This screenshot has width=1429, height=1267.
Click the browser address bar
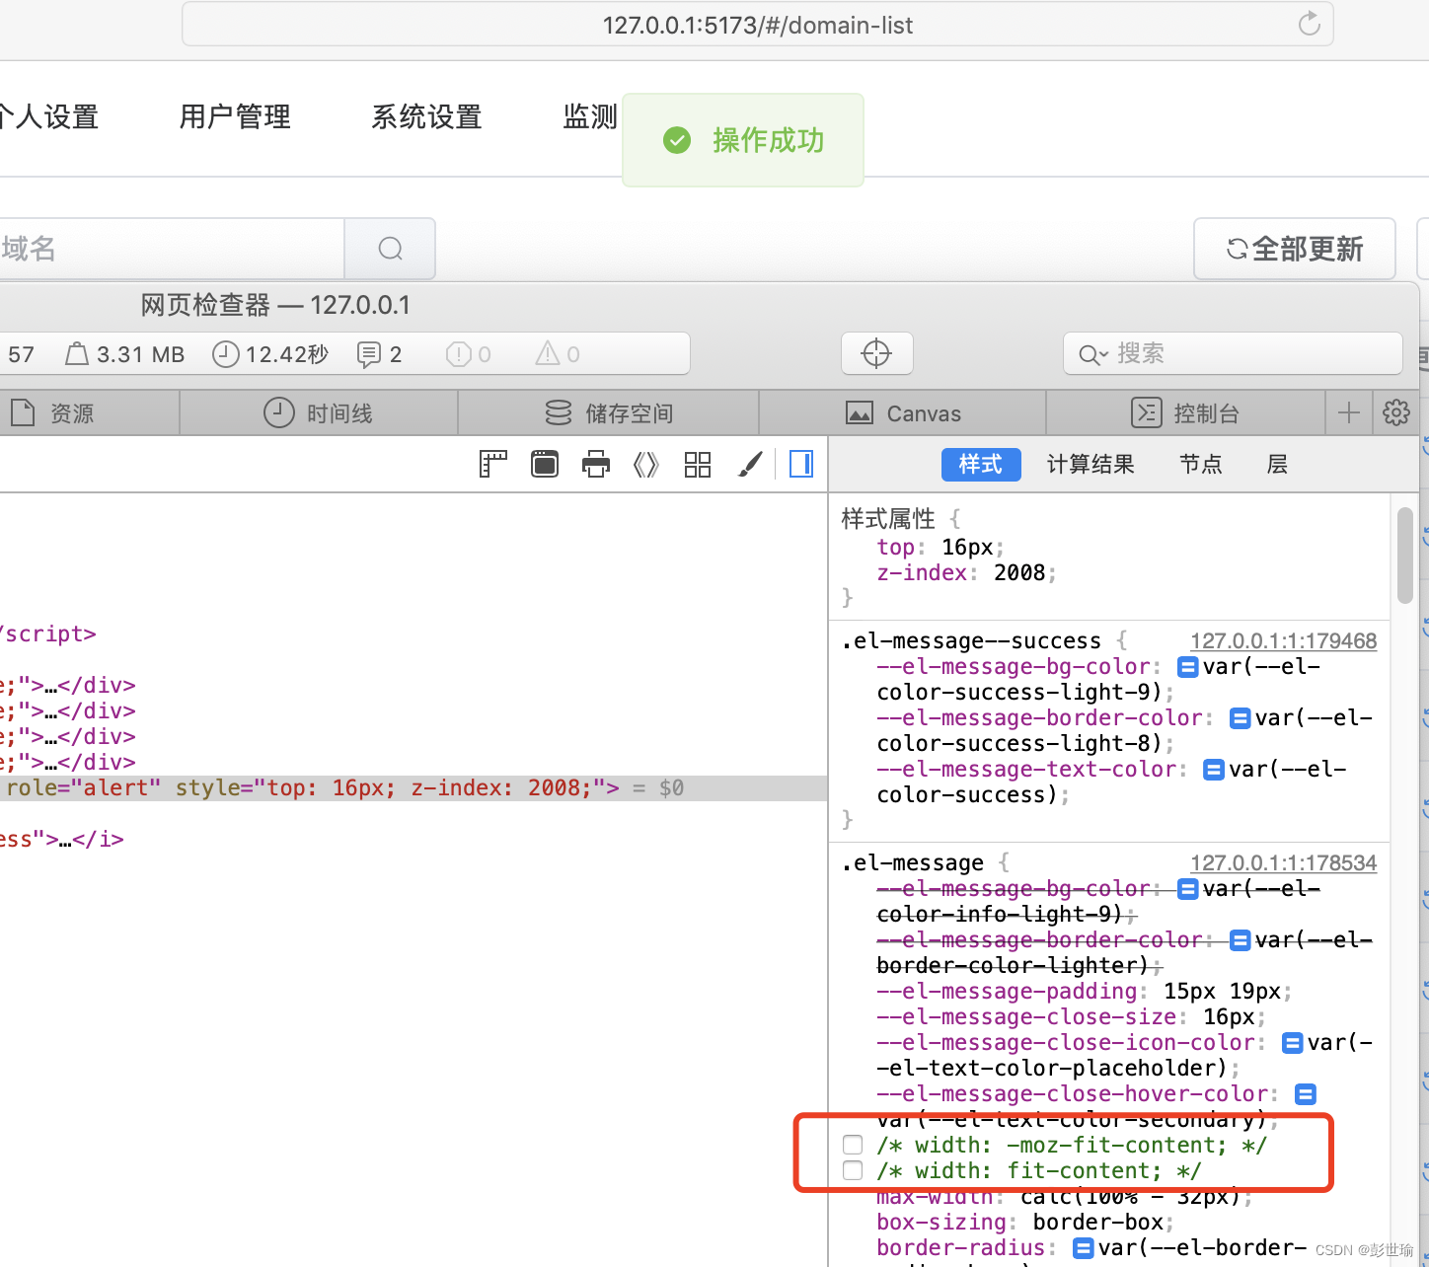point(758,25)
